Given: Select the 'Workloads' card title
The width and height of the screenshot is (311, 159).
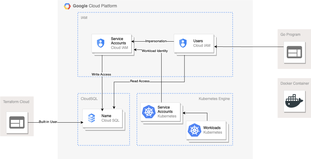Looking at the screenshot, I should coord(212,128).
